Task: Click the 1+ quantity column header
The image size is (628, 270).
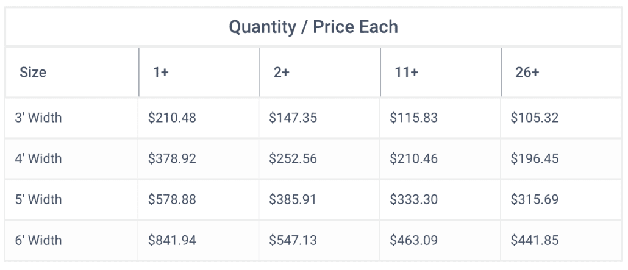Action: pyautogui.click(x=160, y=73)
